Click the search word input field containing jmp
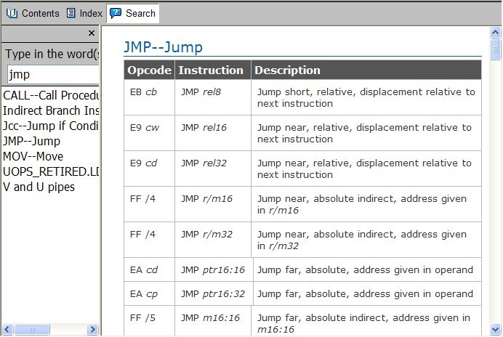503x337 pixels. point(53,75)
